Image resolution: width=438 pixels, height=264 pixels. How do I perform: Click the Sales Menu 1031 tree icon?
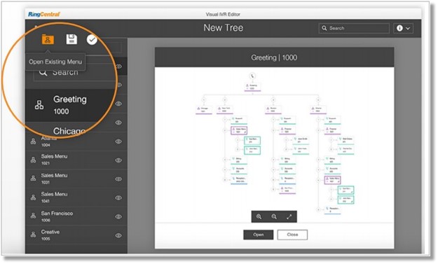33,179
